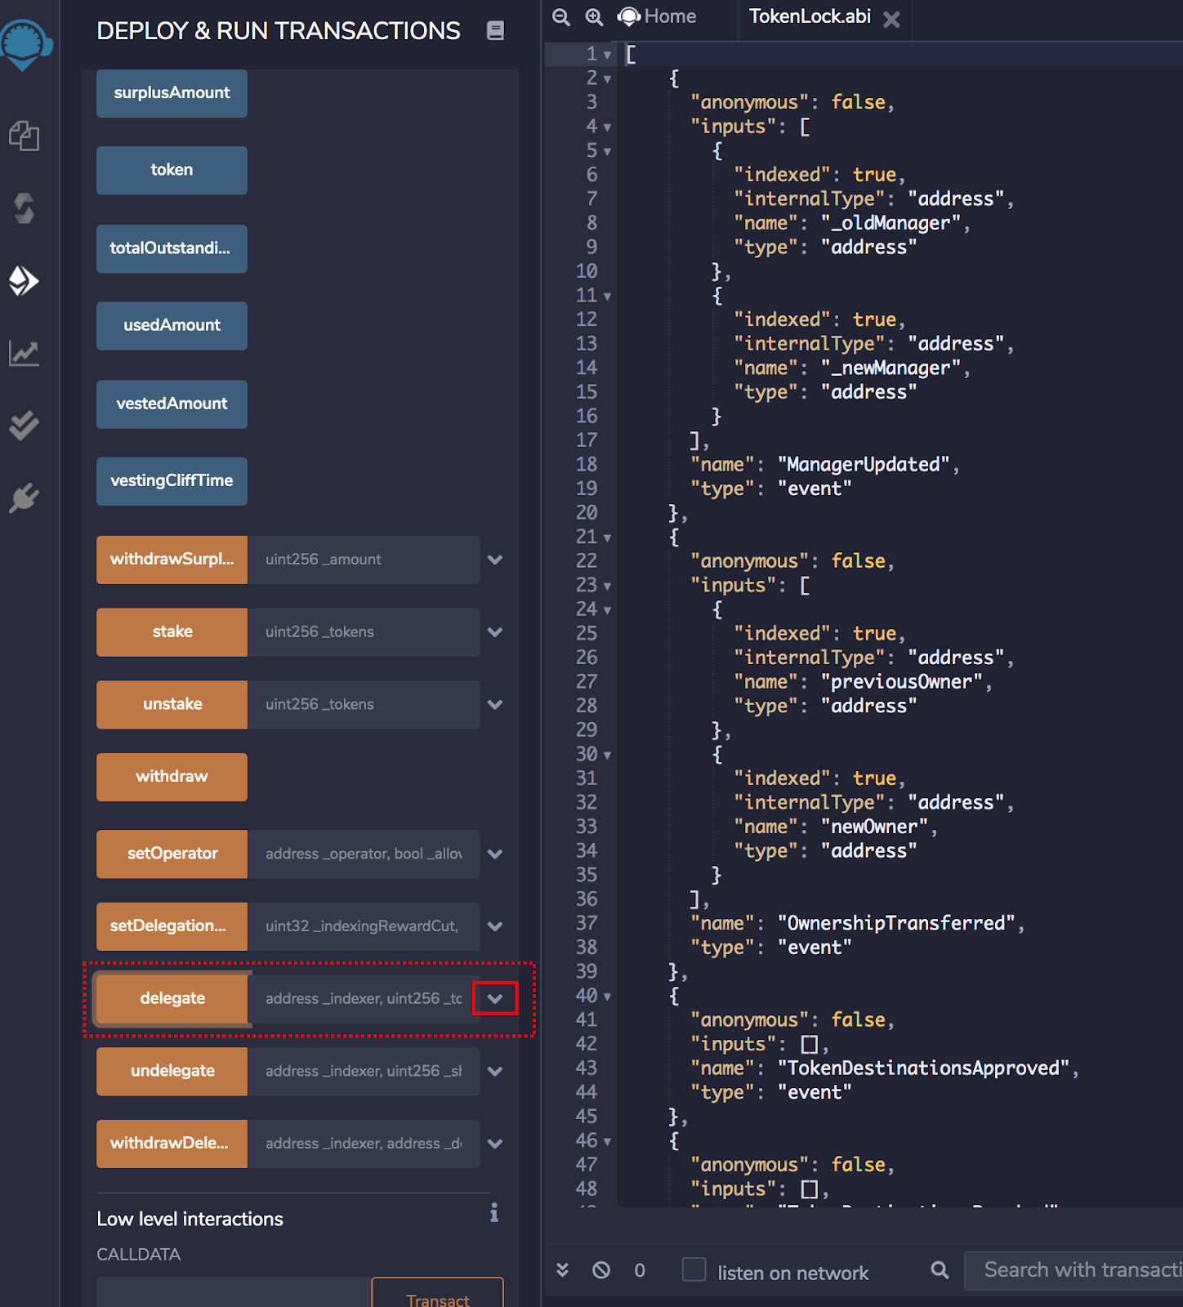The image size is (1183, 1307).
Task: Call the totalOutstanding function button
Action: click(x=172, y=248)
